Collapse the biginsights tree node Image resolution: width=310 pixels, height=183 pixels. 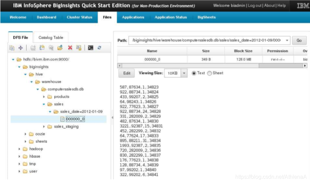(x=19, y=67)
